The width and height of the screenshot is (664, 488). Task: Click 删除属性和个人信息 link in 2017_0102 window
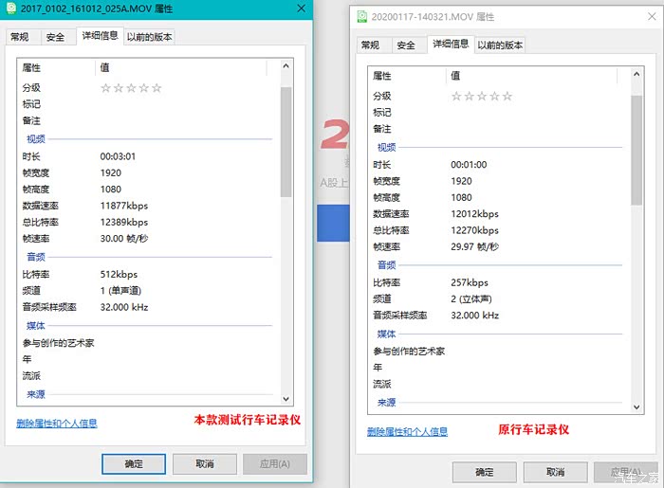[57, 424]
